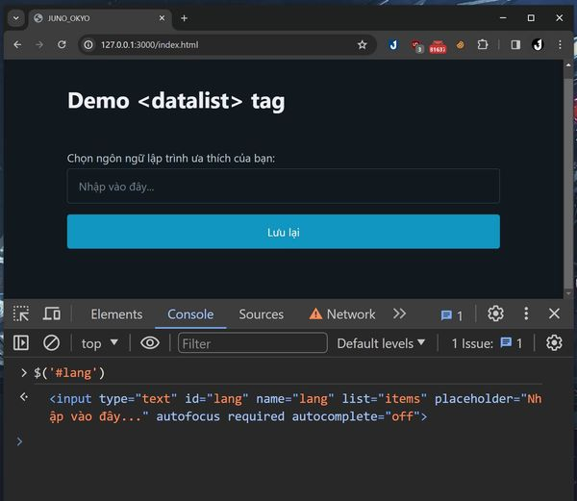Viewport: 577px width, 501px height.
Task: Open the extension showing 81632 badge
Action: (438, 46)
